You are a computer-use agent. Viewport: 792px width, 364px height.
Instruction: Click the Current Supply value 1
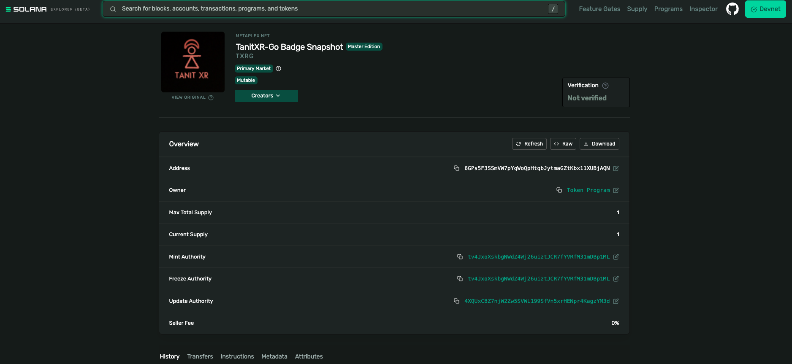[618, 235]
